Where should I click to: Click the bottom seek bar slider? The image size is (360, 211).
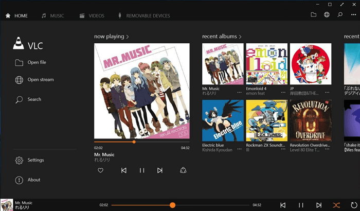173,205
